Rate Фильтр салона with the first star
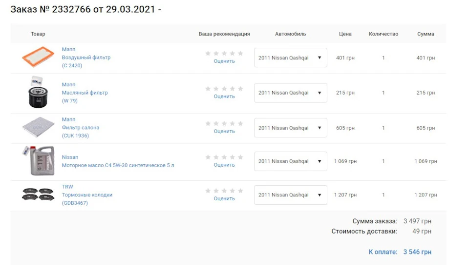 (208, 123)
